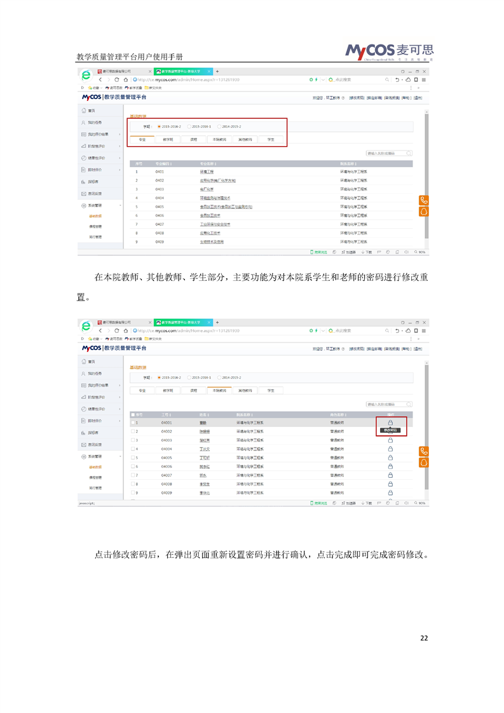
Task: Expand 我的评价结果 sidebar arrow in majors-list screenshot
Action: (120, 134)
